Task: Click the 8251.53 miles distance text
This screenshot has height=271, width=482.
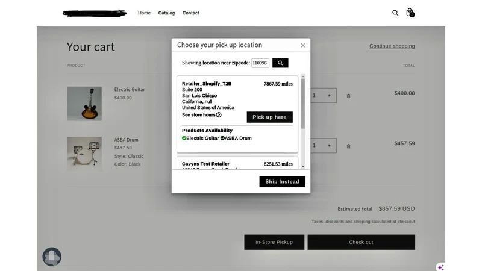Action: point(278,164)
